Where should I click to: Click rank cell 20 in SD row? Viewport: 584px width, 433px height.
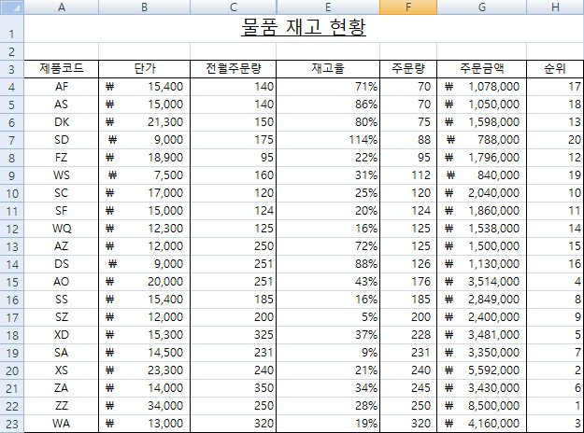click(555, 140)
